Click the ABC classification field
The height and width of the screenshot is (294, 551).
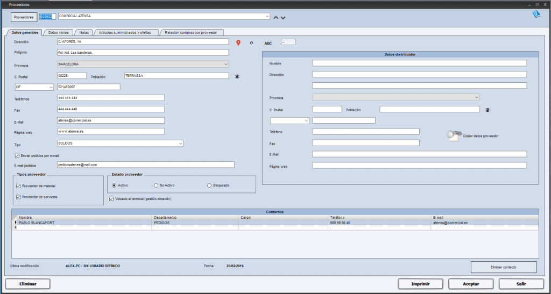point(288,42)
